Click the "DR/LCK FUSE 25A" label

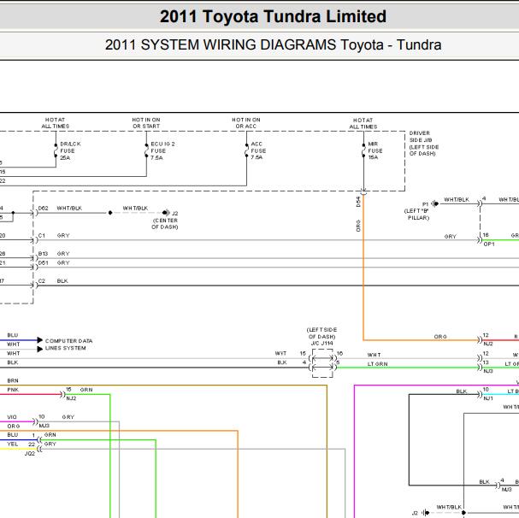pos(70,151)
